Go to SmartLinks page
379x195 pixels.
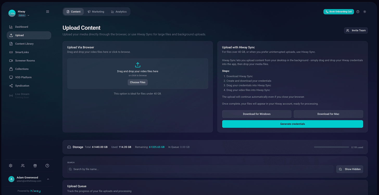pyautogui.click(x=29, y=52)
